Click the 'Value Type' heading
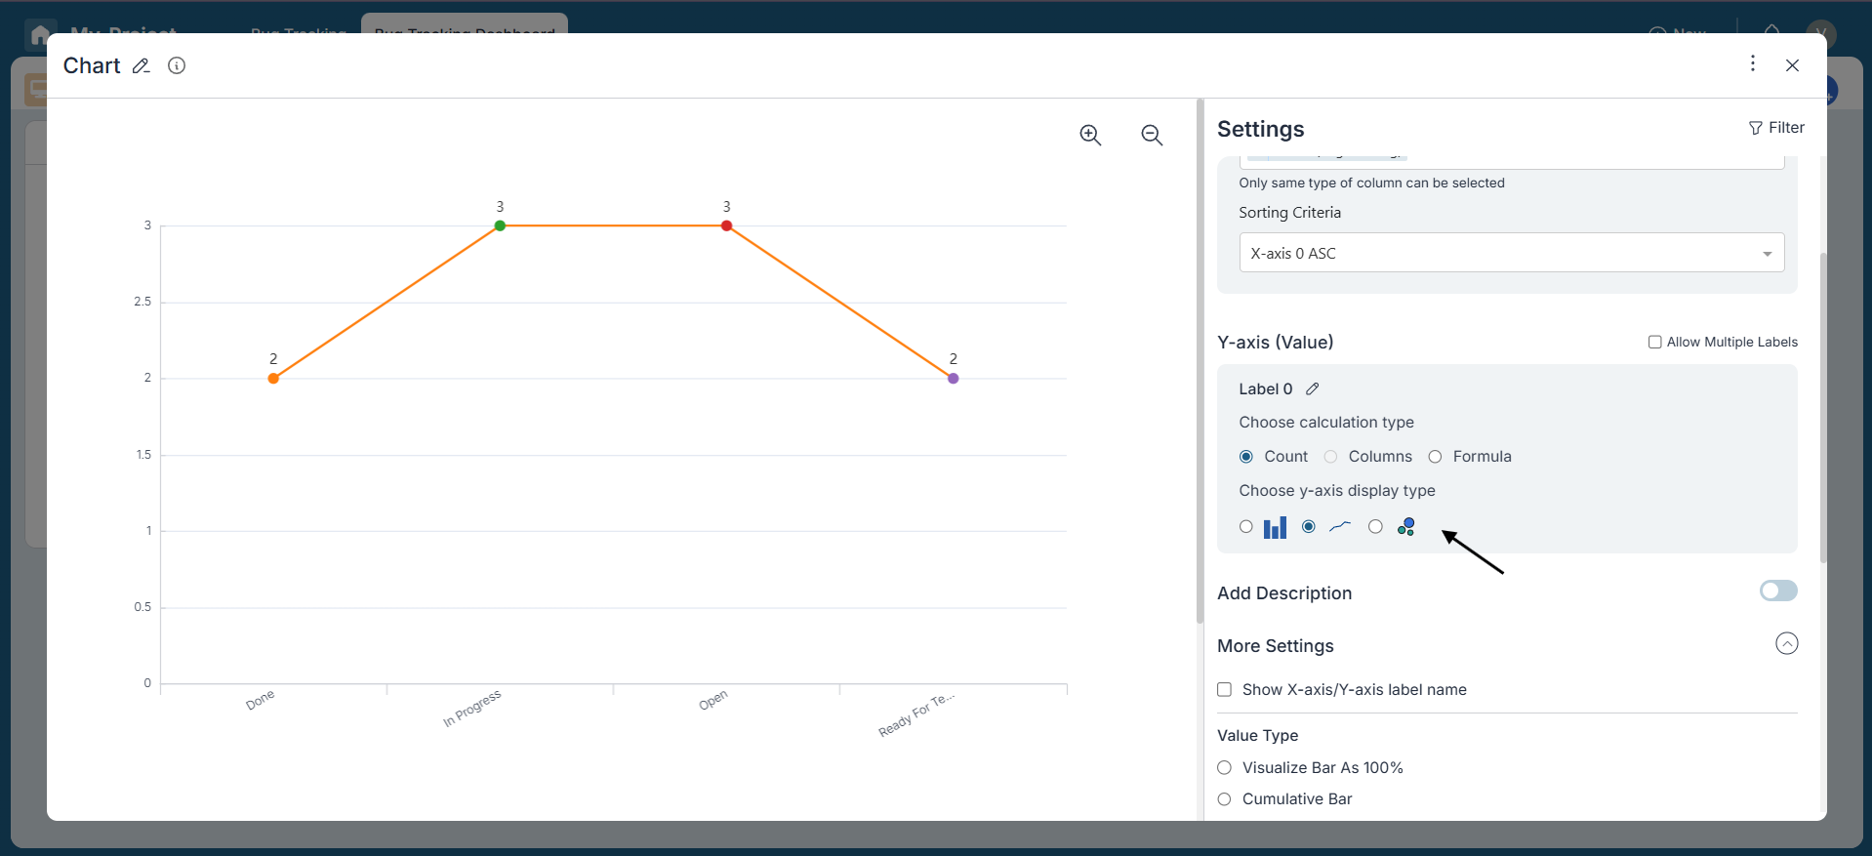The width and height of the screenshot is (1872, 856). (1258, 736)
